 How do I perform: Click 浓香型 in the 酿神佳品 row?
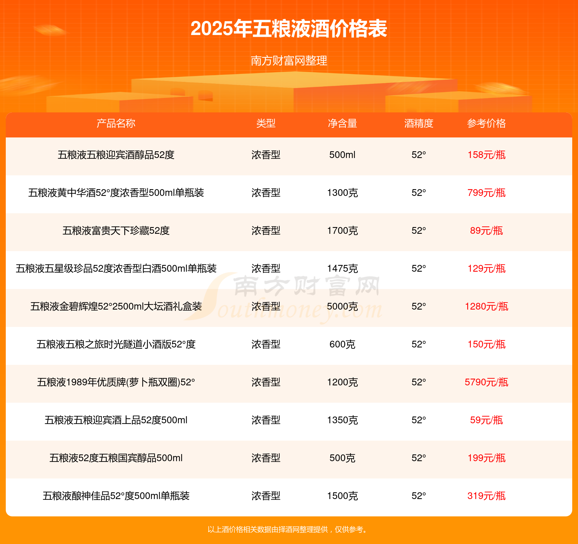[266, 496]
